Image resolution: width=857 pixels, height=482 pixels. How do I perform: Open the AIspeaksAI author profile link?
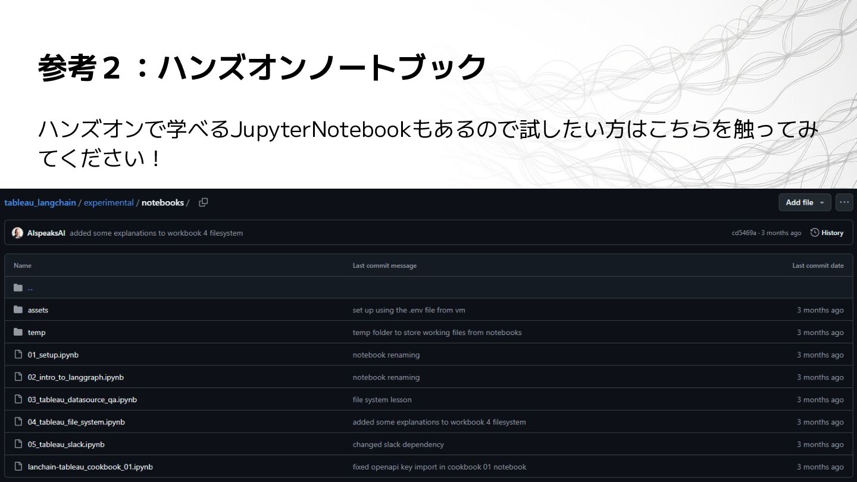coord(46,233)
